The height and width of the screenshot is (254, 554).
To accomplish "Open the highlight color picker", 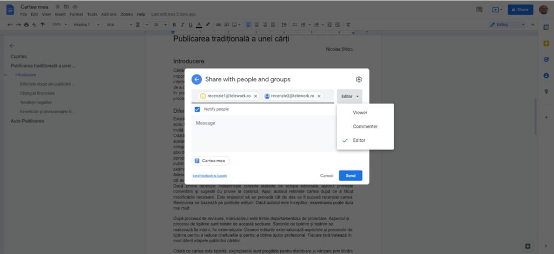I will pos(208,25).
